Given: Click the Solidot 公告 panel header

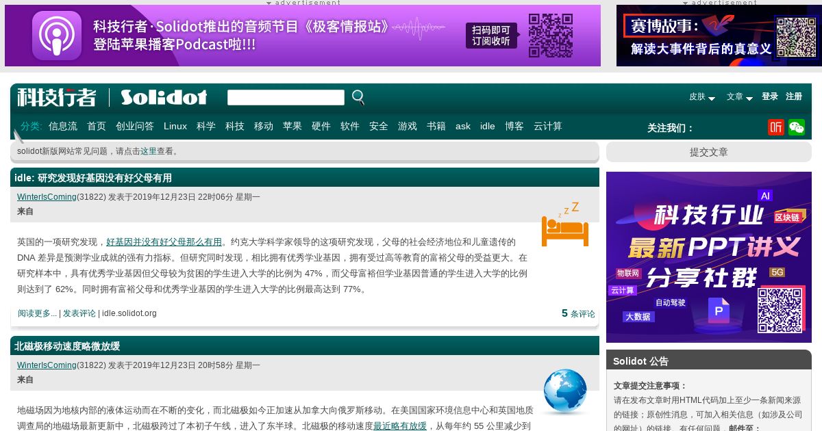Looking at the screenshot, I should click(x=709, y=360).
